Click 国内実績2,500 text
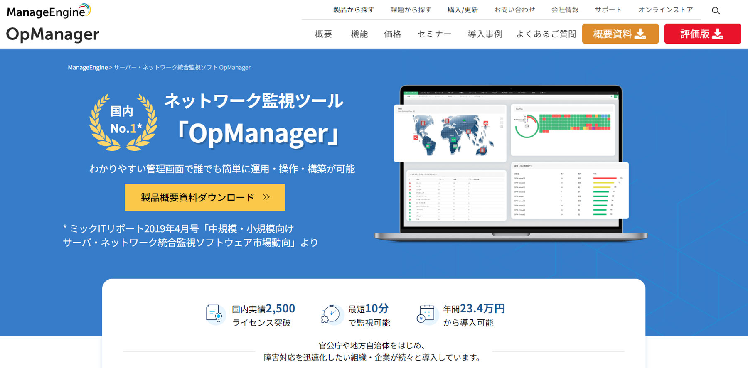The height and width of the screenshot is (368, 748). (x=263, y=309)
